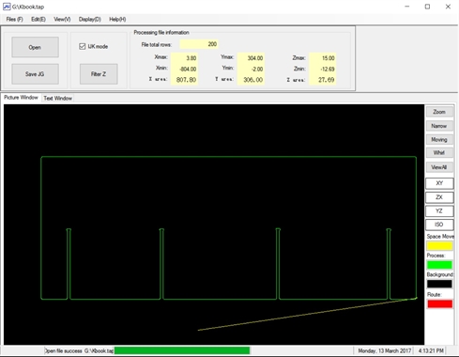
Task: Select the ZX view button
Action: [439, 197]
